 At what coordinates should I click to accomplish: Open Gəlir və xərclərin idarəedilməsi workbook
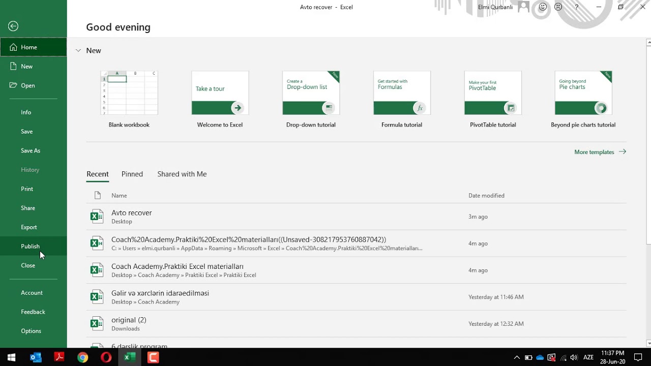click(x=356, y=297)
